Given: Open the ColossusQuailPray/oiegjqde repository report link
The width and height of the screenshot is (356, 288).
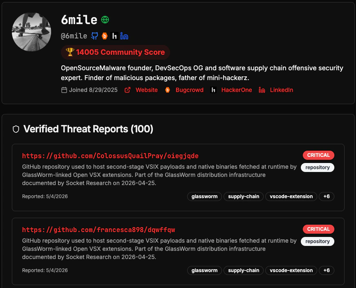Looking at the screenshot, I should click(x=110, y=156).
